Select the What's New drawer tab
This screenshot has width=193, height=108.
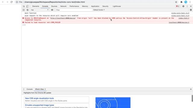[x=40, y=89]
